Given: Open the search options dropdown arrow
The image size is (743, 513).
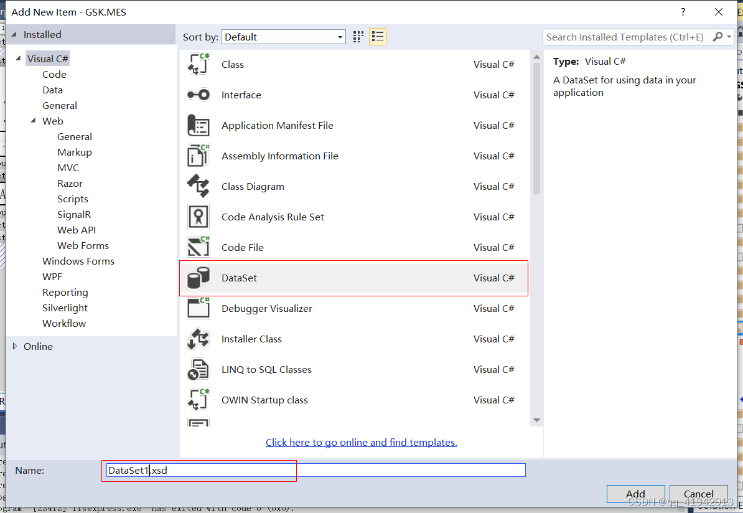Looking at the screenshot, I should [x=729, y=37].
